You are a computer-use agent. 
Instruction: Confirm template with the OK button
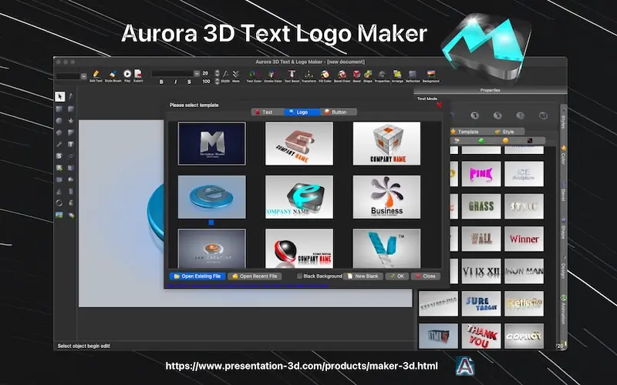[x=397, y=276]
